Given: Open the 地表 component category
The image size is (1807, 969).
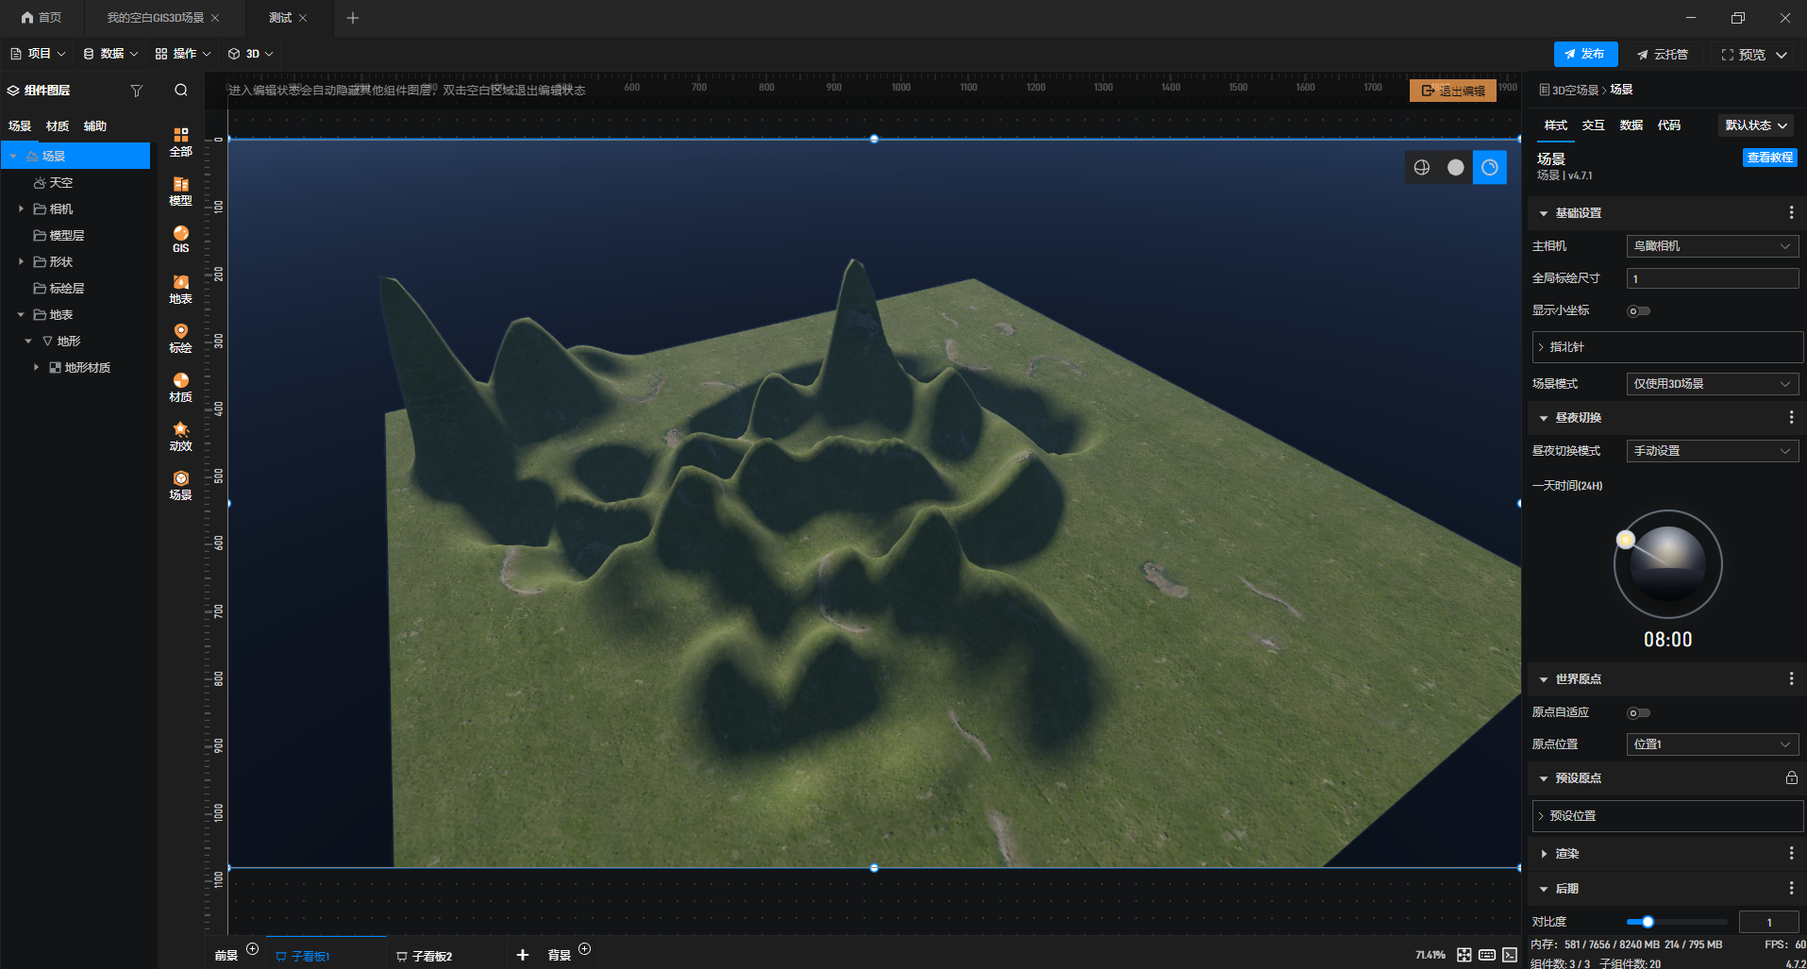Looking at the screenshot, I should [x=180, y=289].
